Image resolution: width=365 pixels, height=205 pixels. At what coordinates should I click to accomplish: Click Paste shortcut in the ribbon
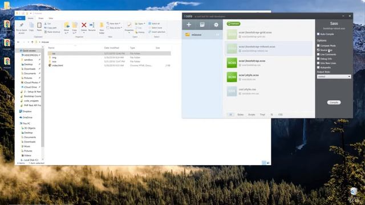[52, 32]
